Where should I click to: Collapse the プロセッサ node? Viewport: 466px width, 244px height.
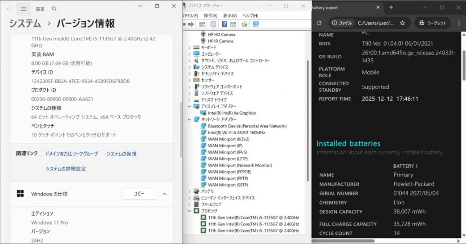pos(189,211)
